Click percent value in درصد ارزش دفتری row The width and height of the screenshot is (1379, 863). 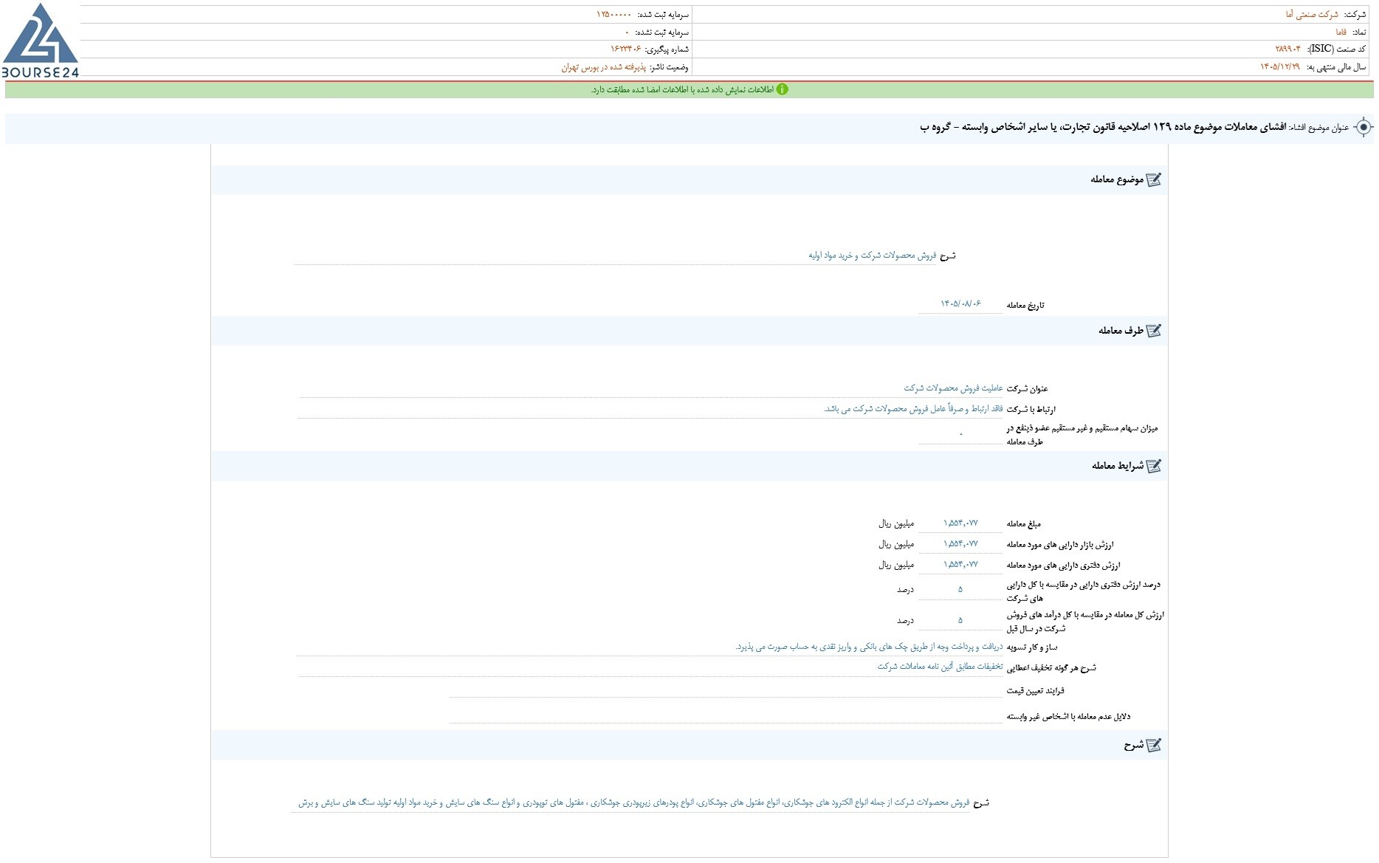click(960, 590)
